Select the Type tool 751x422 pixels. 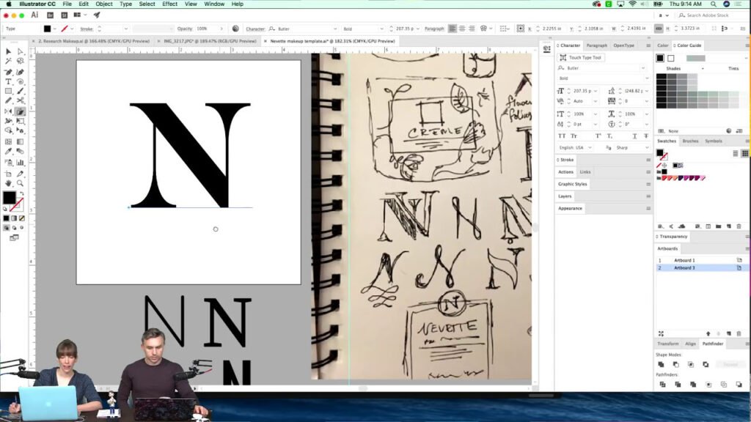8,82
